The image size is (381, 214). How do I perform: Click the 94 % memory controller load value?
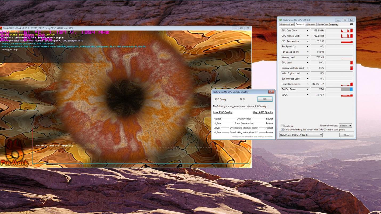pos(318,68)
